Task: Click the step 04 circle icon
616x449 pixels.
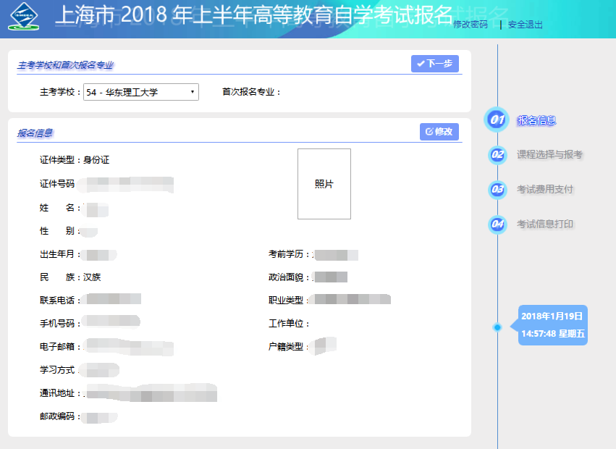Action: pos(497,224)
